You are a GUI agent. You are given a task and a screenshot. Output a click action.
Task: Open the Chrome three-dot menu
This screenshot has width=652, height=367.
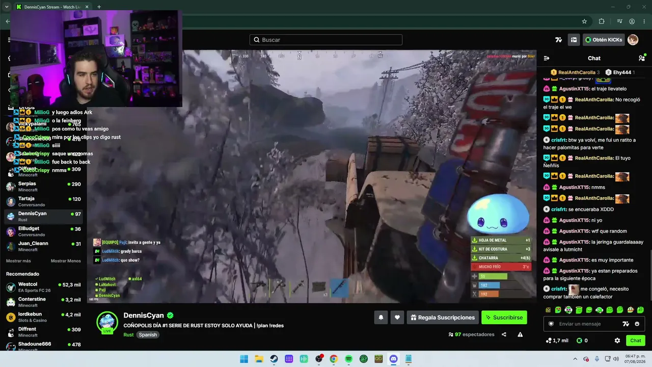click(643, 21)
